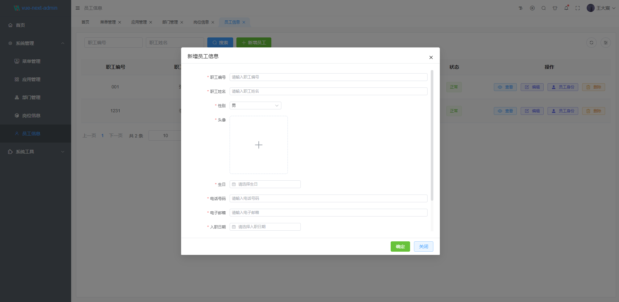Open the 生日 date picker field
This screenshot has height=302, width=619.
(265, 184)
